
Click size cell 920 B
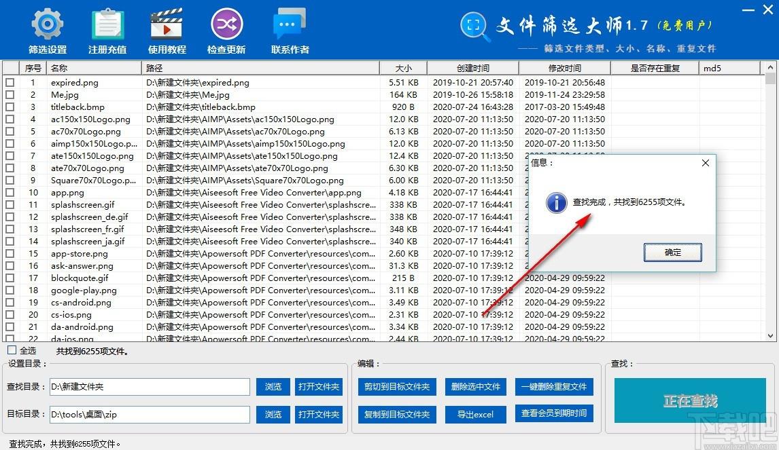coord(403,107)
